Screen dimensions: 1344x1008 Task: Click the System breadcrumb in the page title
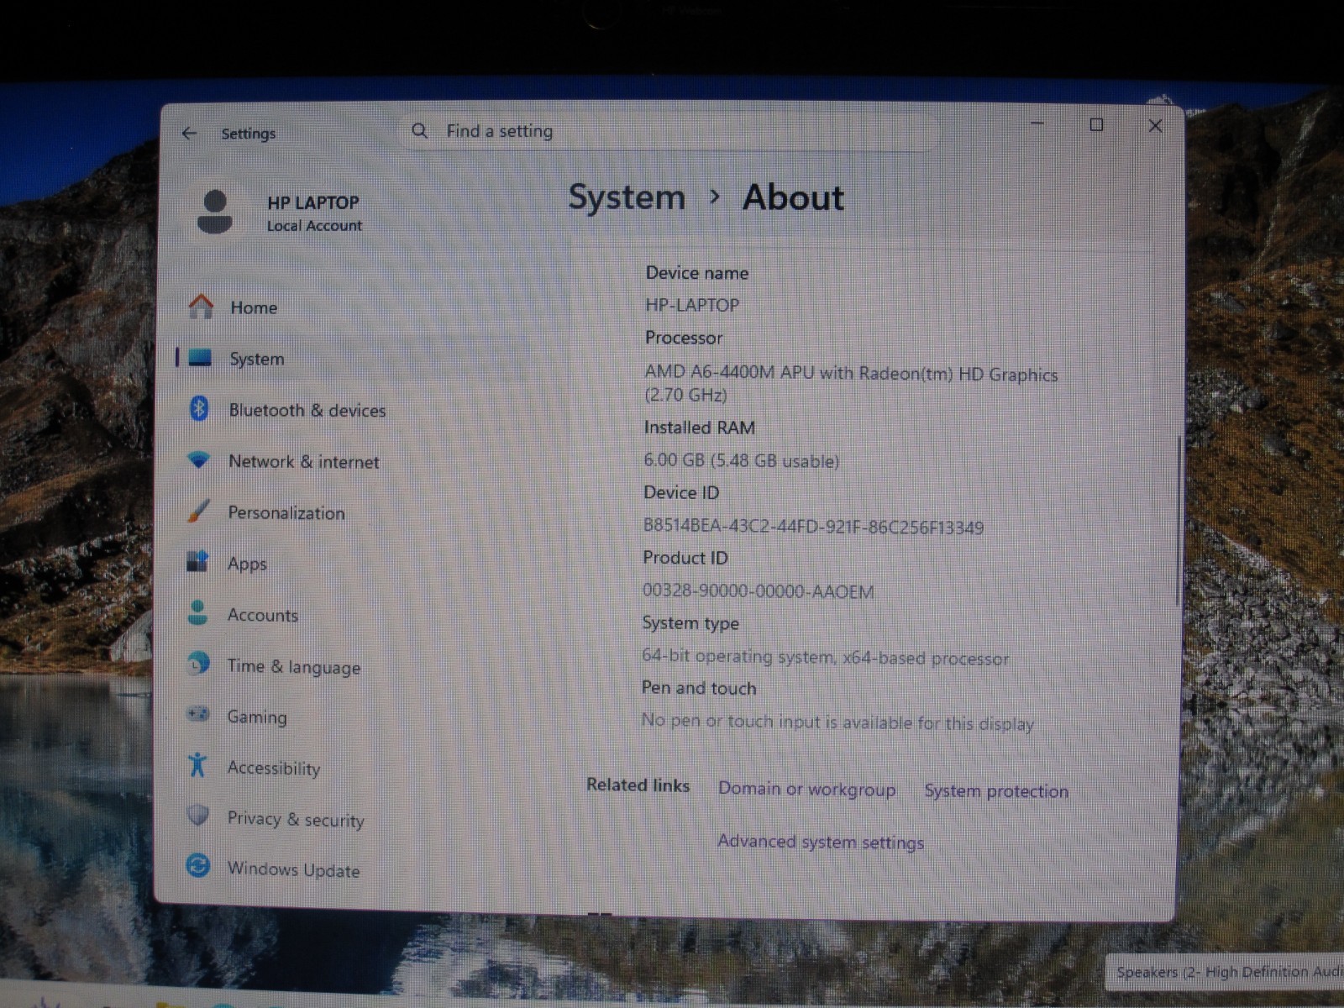click(x=627, y=198)
